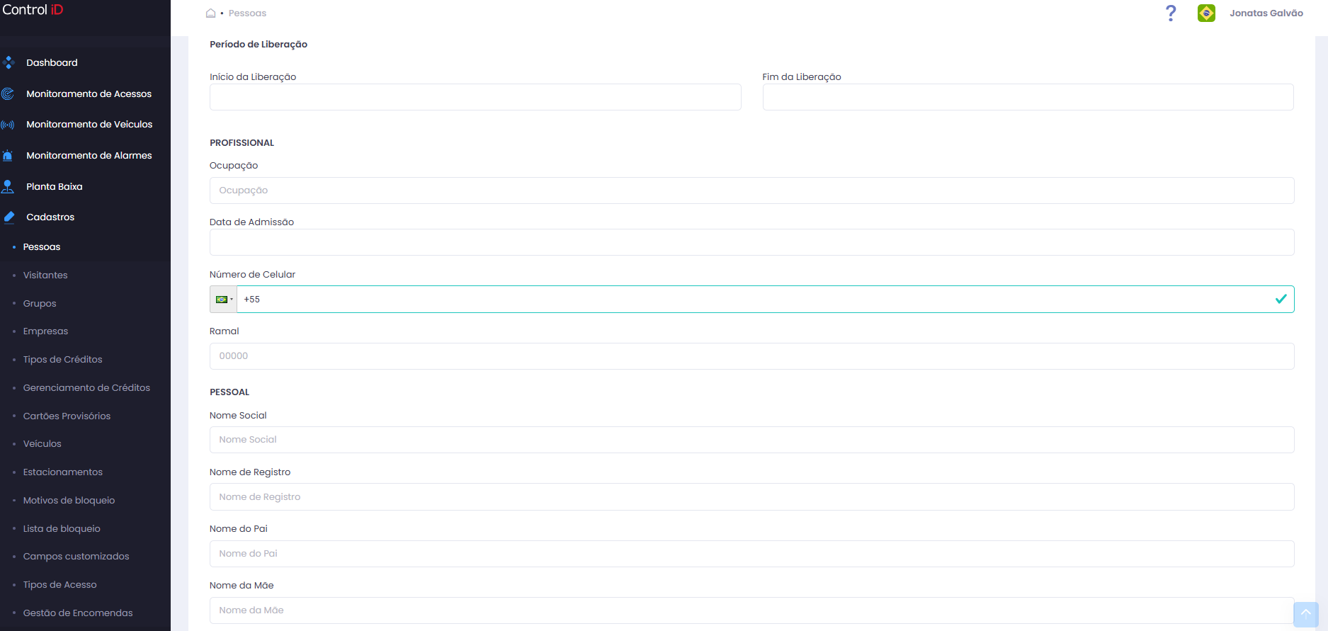Click the Início da Liberação date field
The width and height of the screenshot is (1328, 631).
pyautogui.click(x=475, y=97)
